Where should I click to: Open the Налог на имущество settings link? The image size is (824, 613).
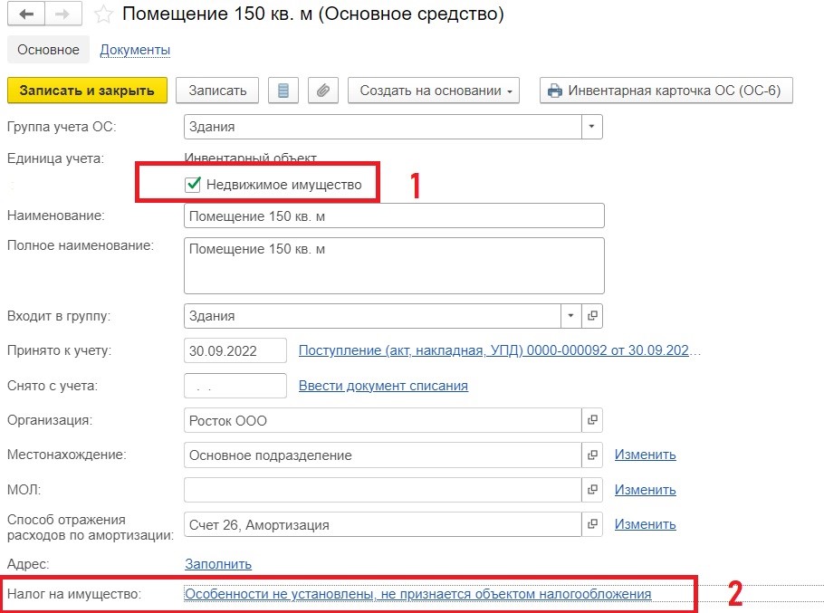pos(417,594)
